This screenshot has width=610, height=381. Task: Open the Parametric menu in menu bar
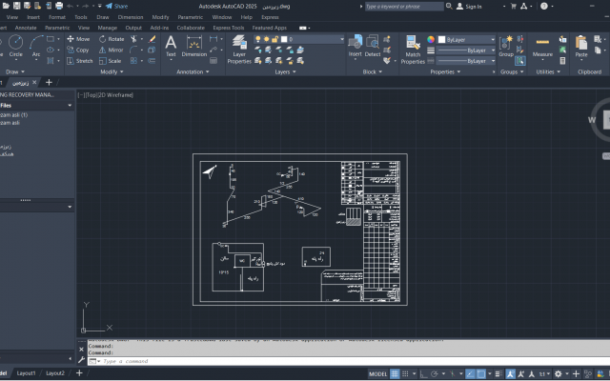[190, 17]
